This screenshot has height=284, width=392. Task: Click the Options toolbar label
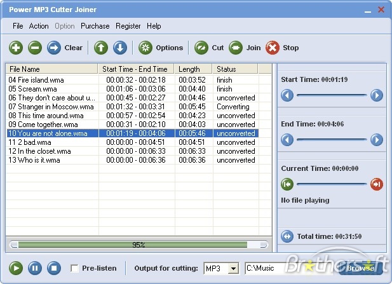click(170, 48)
